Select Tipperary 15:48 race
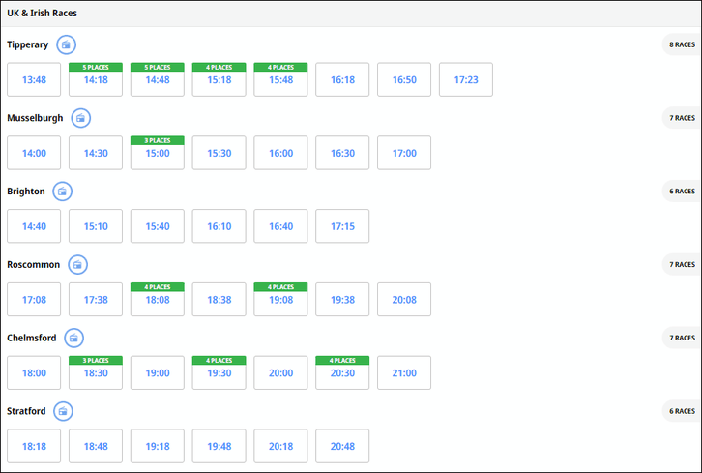Viewport: 702px width, 473px height. (280, 79)
